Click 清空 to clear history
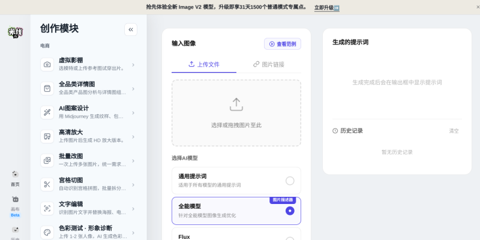 click(x=454, y=131)
